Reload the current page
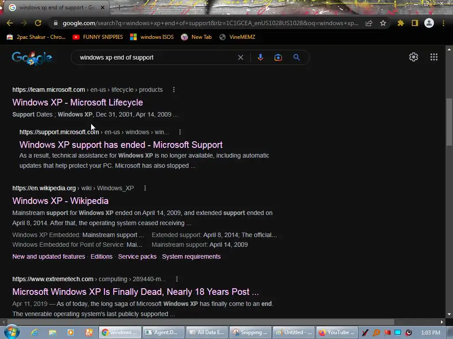Viewport: 453px width, 339px height. (38, 23)
